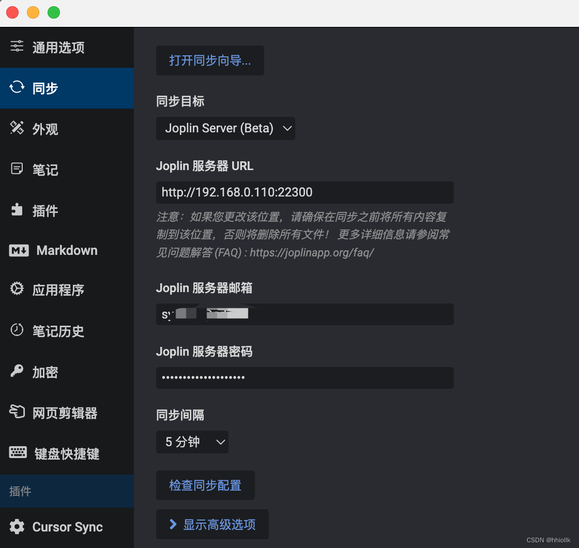
Task: Open the Cursor Sync plugin settings icon
Action: [17, 527]
